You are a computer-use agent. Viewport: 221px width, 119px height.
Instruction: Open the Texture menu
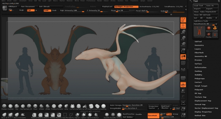pos(120,1)
